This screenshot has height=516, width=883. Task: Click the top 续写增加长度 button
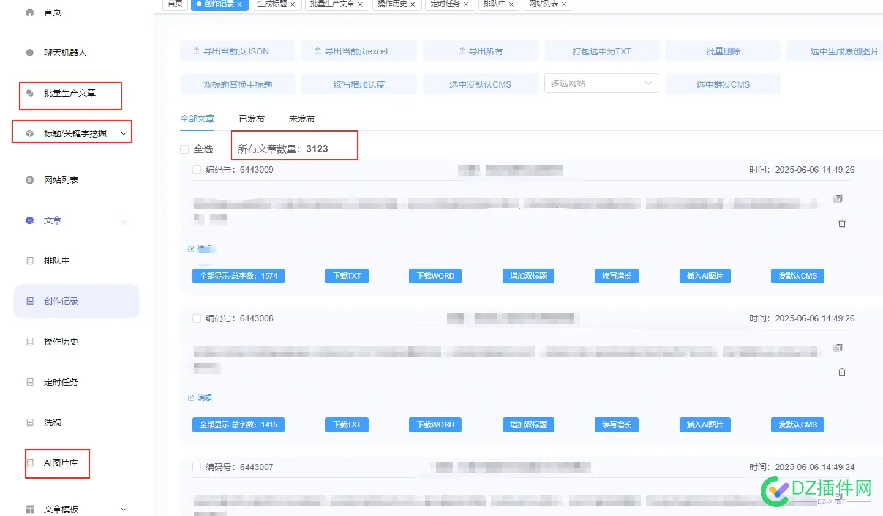pos(359,84)
